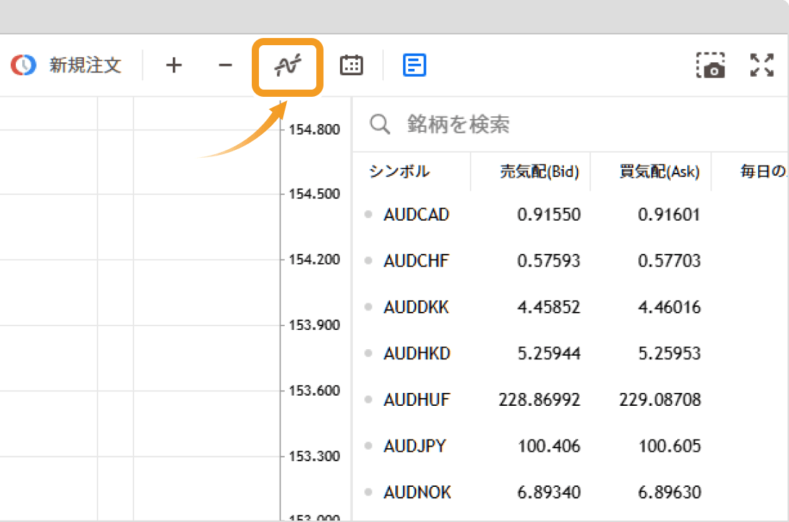Image resolution: width=789 pixels, height=522 pixels.
Task: Toggle the blue symbol list panel icon
Action: (x=415, y=65)
